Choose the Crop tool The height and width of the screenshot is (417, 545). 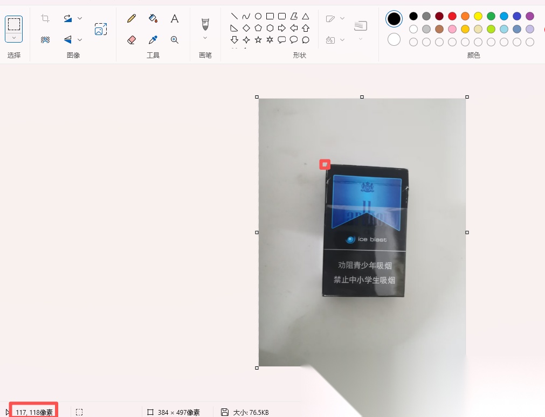45,18
